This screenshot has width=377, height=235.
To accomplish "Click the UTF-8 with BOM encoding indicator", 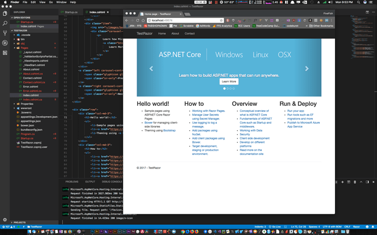I will [332, 227].
